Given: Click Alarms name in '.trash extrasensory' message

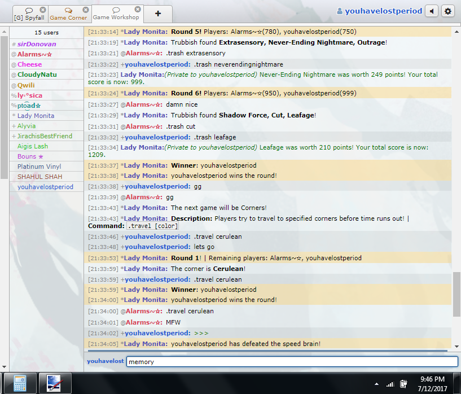Looking at the screenshot, I should (144, 53).
